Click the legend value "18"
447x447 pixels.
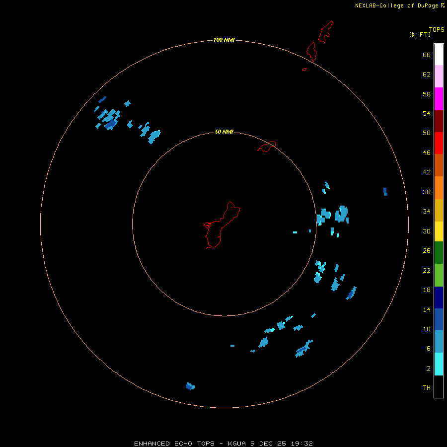(x=427, y=290)
